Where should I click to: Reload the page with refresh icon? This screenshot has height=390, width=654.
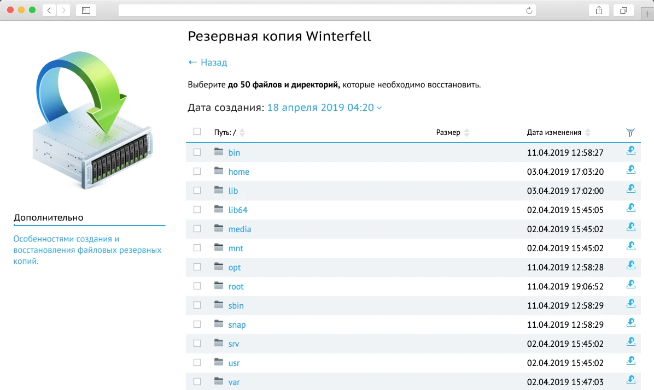[x=529, y=10]
